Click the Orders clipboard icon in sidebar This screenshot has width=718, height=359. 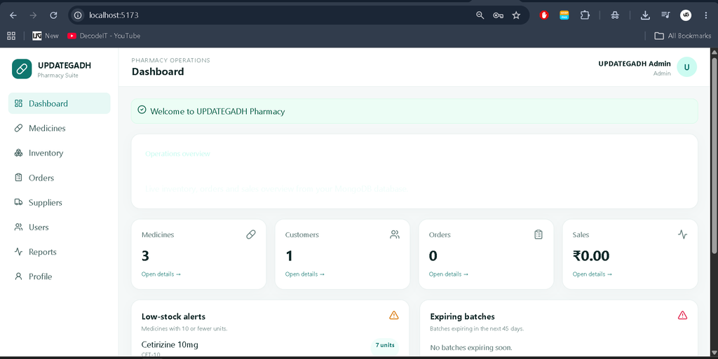pos(18,177)
